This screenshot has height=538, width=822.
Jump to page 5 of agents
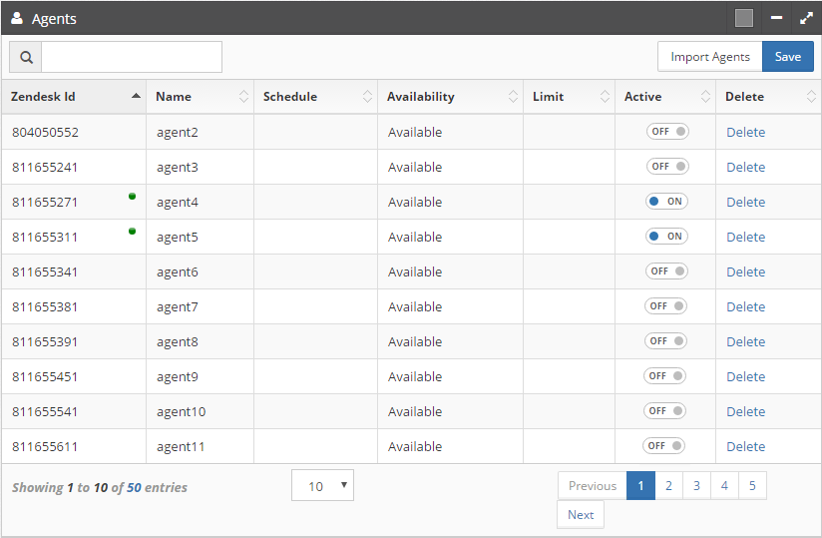tap(752, 486)
